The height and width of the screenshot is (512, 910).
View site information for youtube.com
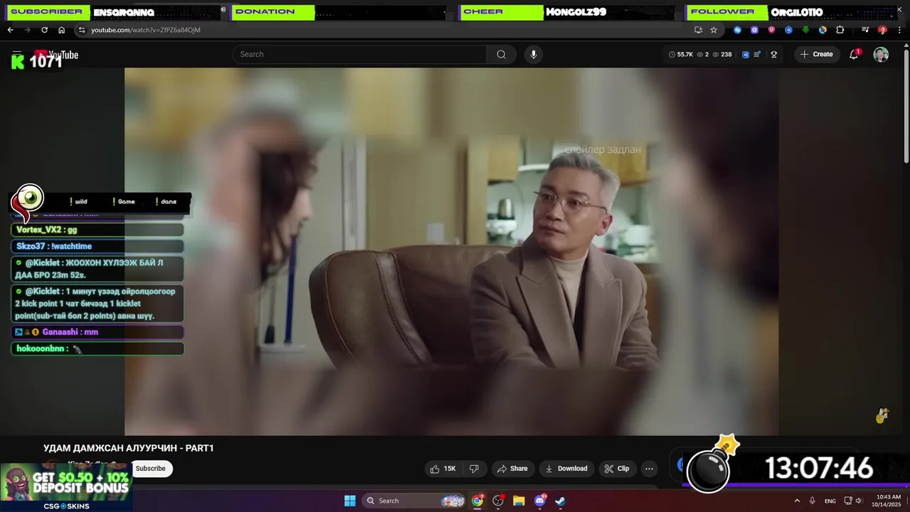[x=82, y=30]
